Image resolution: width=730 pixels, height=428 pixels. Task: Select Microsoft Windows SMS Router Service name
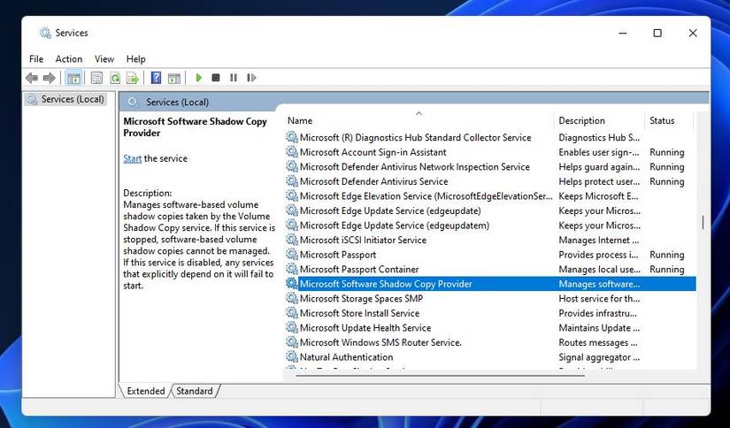380,342
